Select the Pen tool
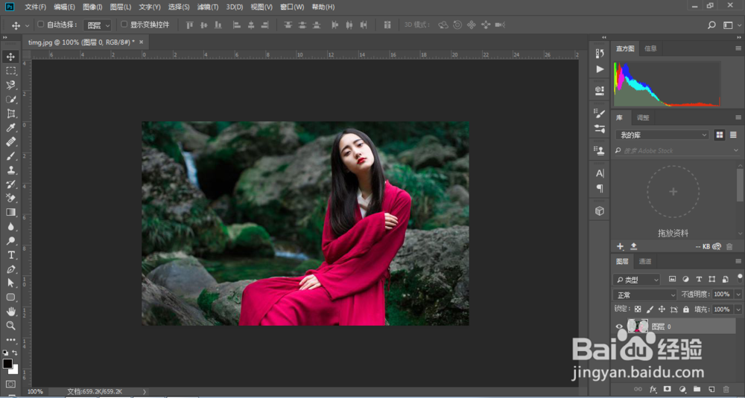The width and height of the screenshot is (745, 398). 11,269
